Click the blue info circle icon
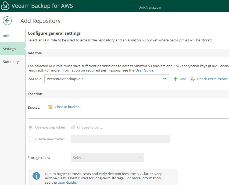Screen dimensions: 229x185 [x=36, y=176]
